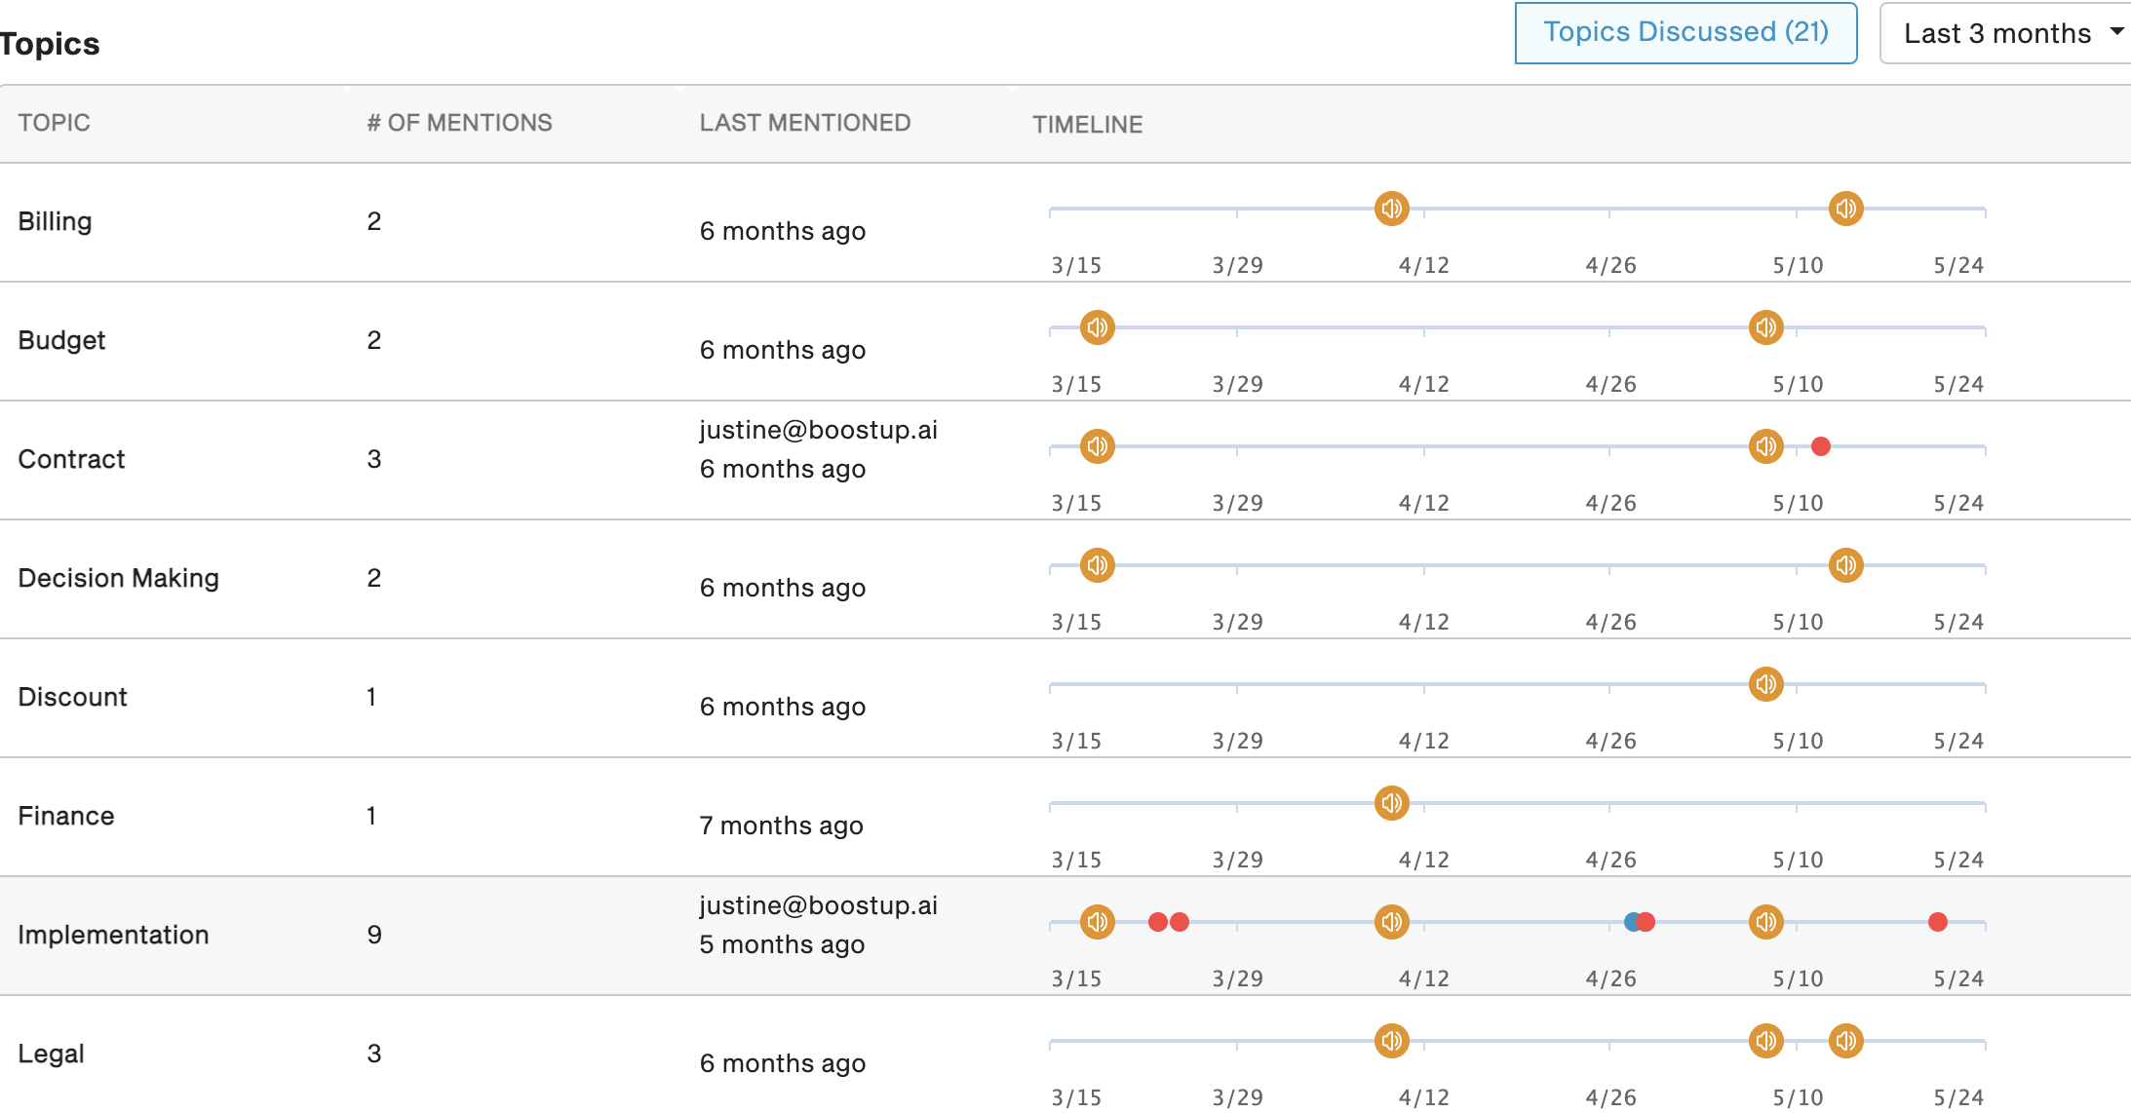Click Implementation red dot near 5/24
Viewport: 2131px width, 1113px height.
click(1937, 922)
